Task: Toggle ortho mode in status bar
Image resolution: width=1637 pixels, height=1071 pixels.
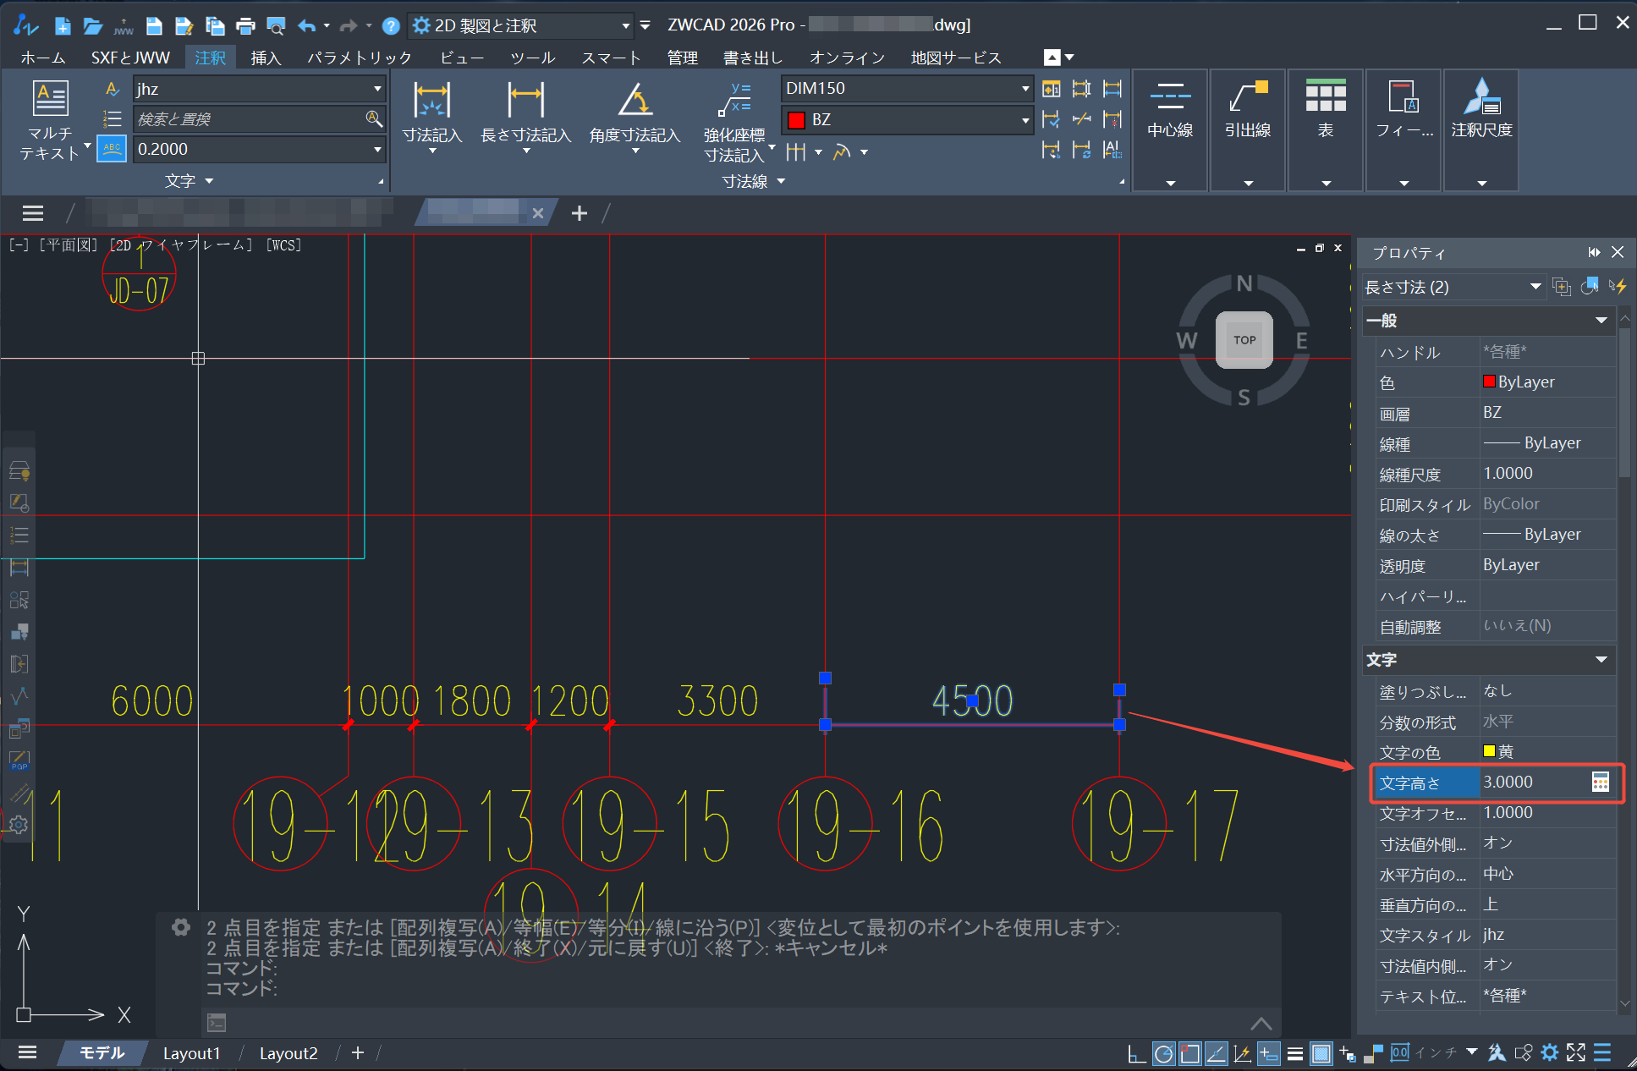Action: [1137, 1053]
